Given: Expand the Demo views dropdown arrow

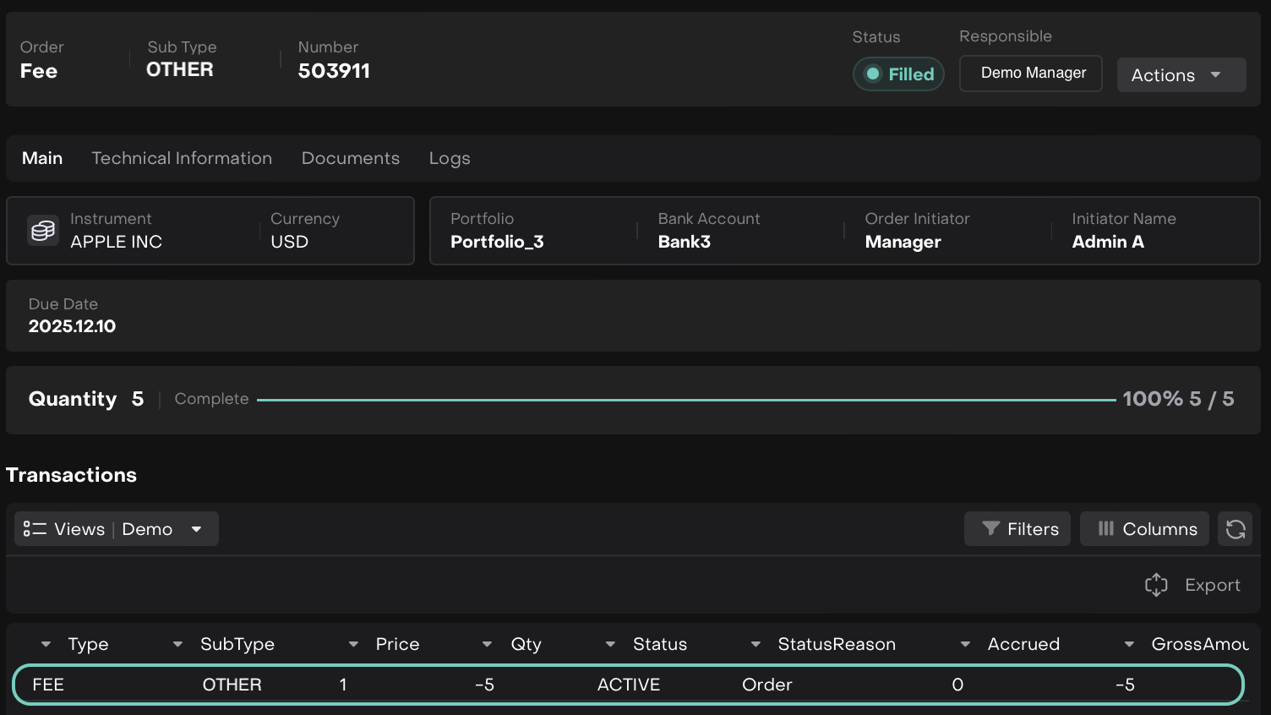Looking at the screenshot, I should coord(196,529).
